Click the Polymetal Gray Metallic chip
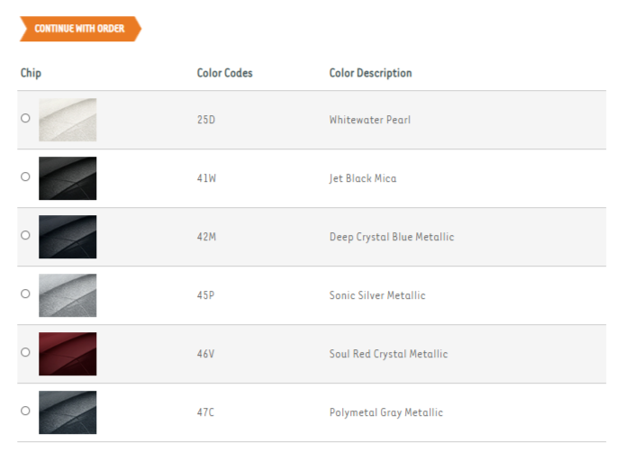The height and width of the screenshot is (461, 642). click(x=68, y=412)
